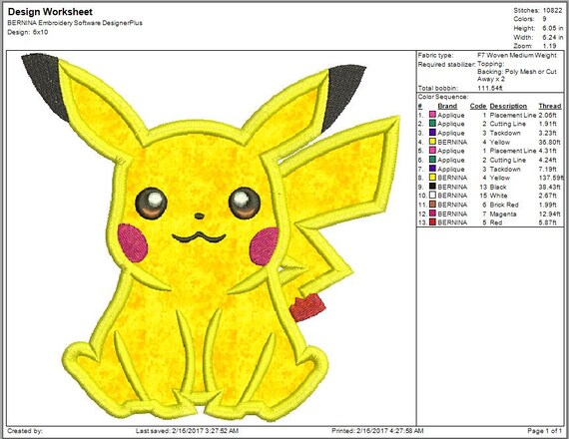
Task: Click the pink swatch in color row 1
Action: pyautogui.click(x=432, y=115)
